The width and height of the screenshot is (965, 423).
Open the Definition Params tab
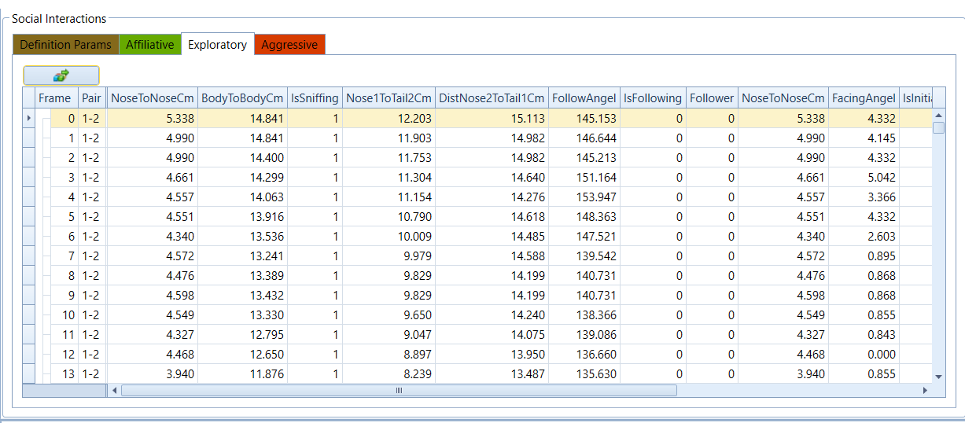[65, 45]
